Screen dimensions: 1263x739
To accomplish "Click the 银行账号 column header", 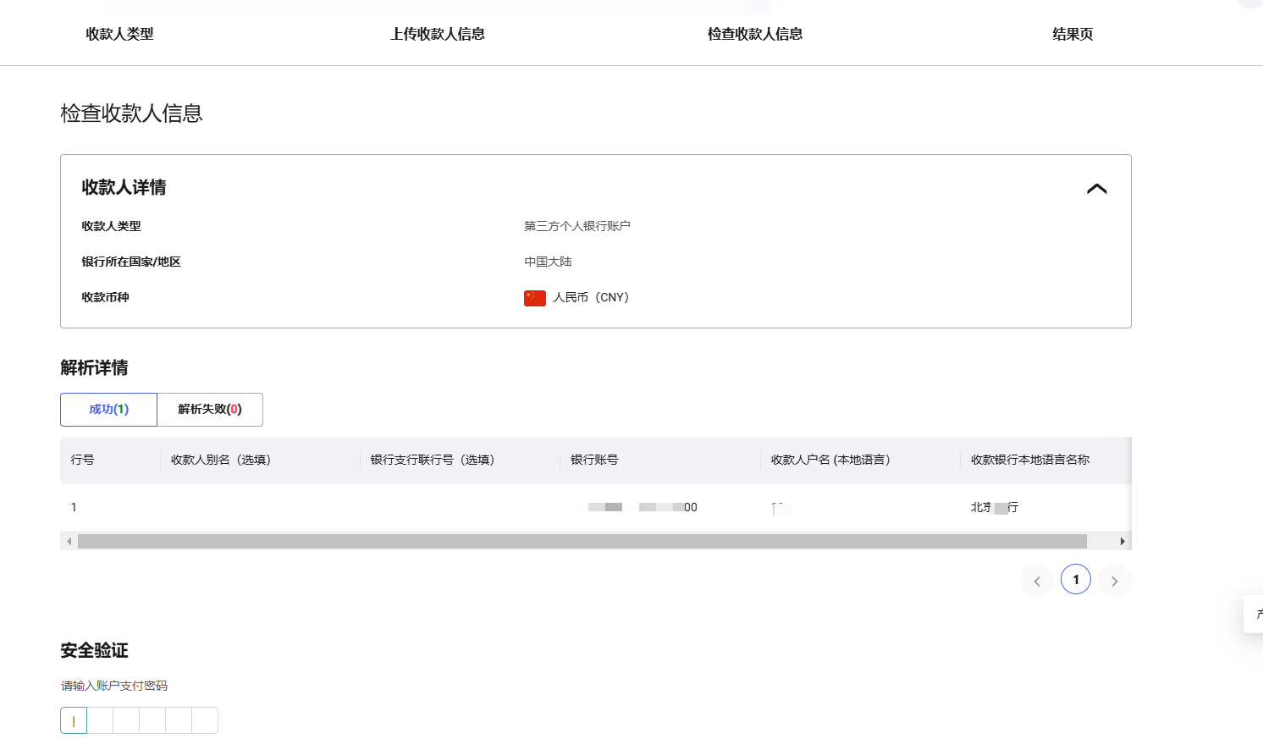I will (x=594, y=460).
